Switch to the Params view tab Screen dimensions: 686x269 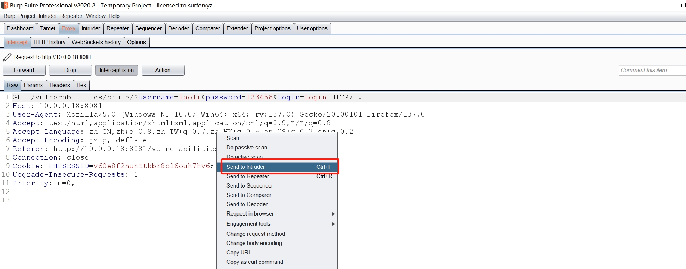point(34,85)
